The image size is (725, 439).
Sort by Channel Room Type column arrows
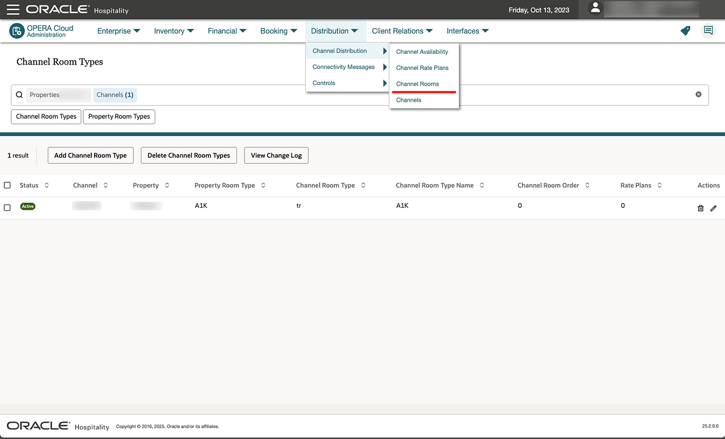click(363, 185)
